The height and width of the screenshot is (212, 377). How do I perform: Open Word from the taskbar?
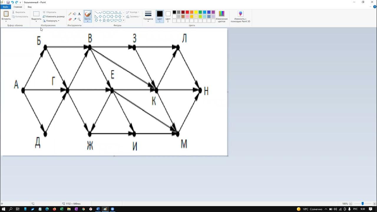coord(98,209)
